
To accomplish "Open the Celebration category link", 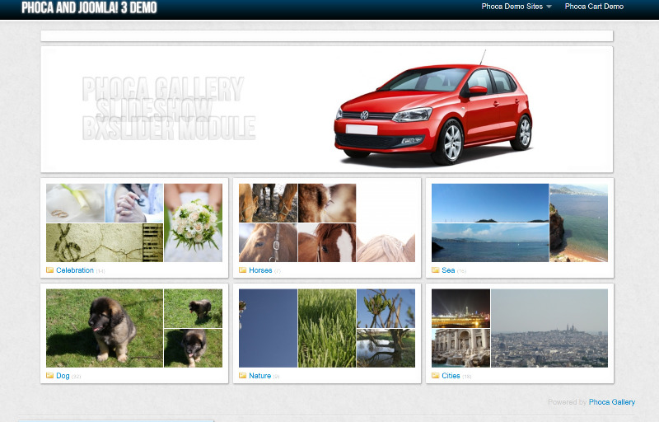I will (x=75, y=270).
